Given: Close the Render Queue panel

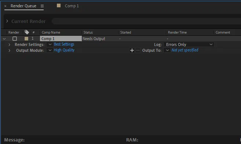Looking at the screenshot, I should click(6, 6).
